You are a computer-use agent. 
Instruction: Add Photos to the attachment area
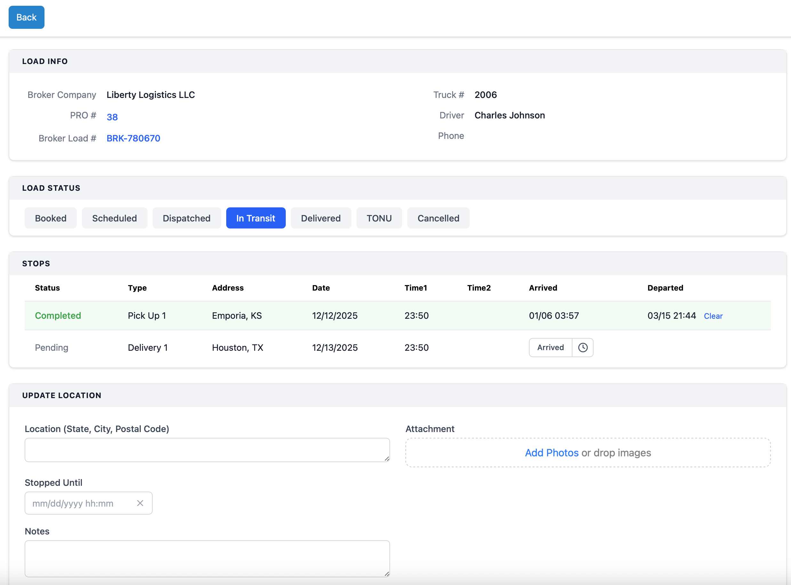click(551, 453)
